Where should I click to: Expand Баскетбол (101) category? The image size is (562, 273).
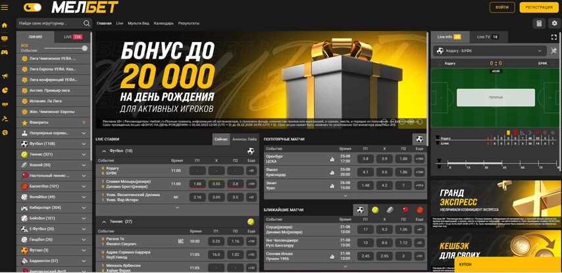[53, 186]
